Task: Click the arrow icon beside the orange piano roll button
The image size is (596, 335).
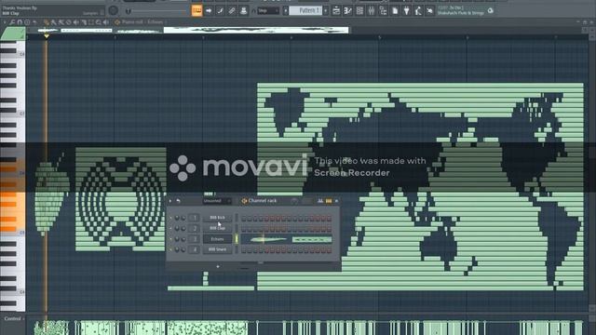Action: click(209, 10)
